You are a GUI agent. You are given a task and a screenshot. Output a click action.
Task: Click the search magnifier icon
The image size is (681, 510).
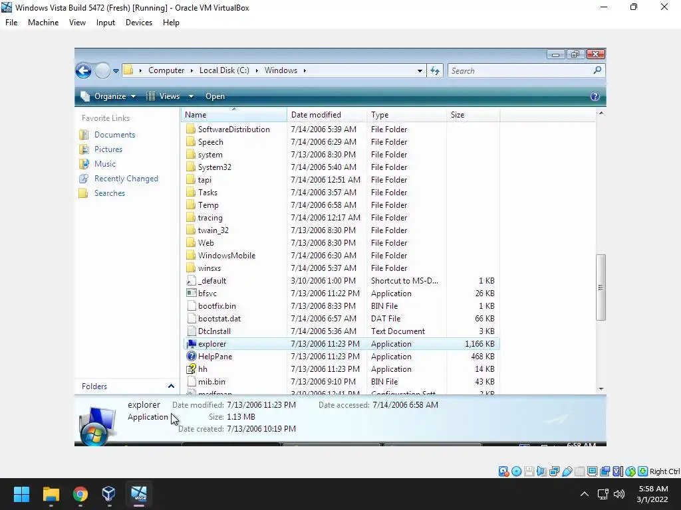pos(598,70)
